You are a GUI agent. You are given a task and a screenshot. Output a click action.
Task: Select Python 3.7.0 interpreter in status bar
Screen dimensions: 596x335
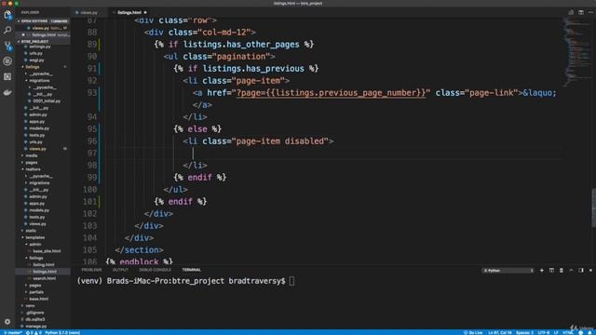tap(62, 333)
